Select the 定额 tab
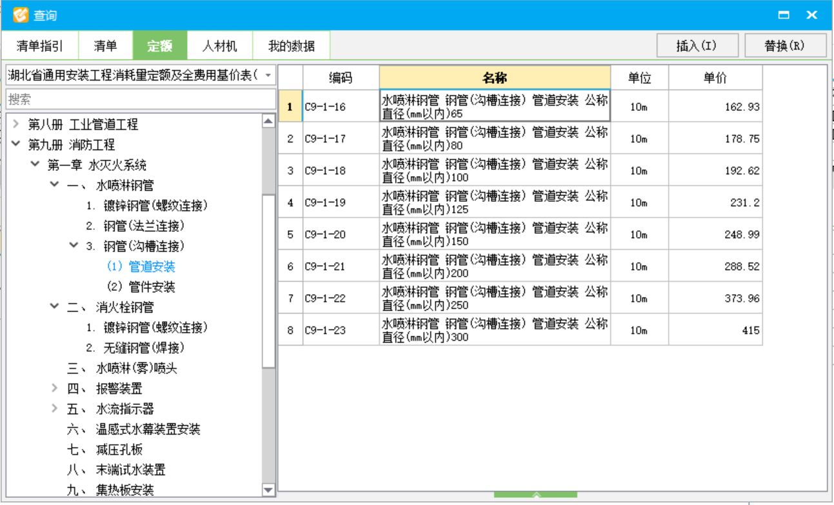Screen dimensions: 834x505 159,46
